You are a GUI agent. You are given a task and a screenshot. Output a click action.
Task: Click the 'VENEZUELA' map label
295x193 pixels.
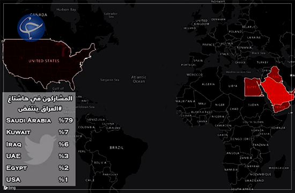click(x=96, y=120)
